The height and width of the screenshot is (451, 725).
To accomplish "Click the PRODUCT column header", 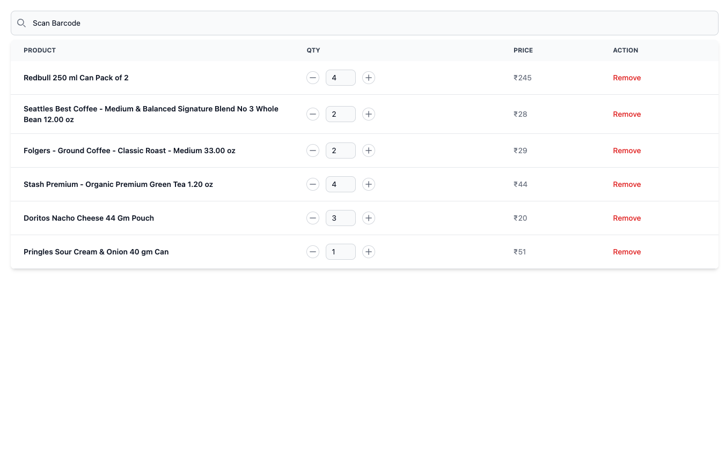I will 40,50.
